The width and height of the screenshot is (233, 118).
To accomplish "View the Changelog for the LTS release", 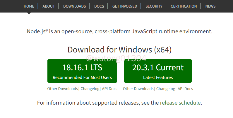I will pyautogui.click(x=90, y=89).
